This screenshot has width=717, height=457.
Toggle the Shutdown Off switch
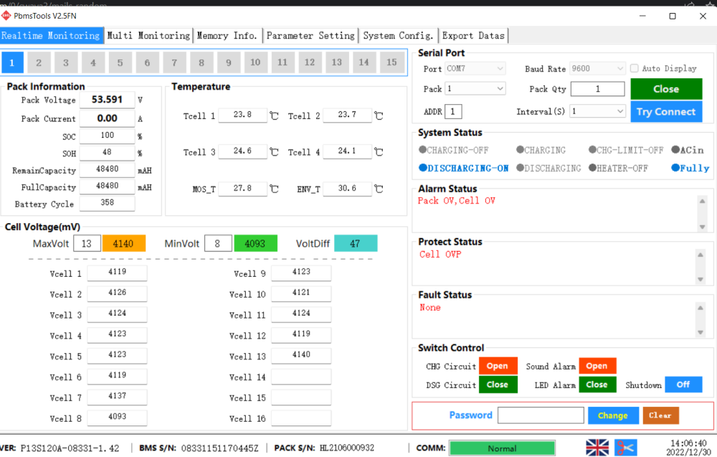[683, 385]
